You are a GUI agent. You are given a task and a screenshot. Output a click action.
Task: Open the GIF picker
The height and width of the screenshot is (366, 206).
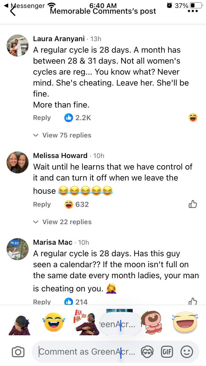tap(167, 352)
